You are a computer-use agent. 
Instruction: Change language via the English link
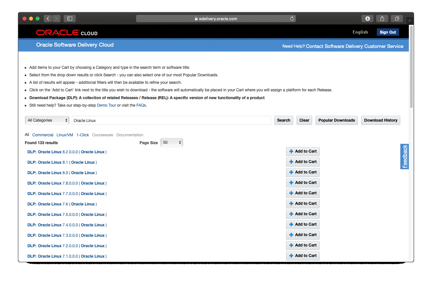click(360, 32)
